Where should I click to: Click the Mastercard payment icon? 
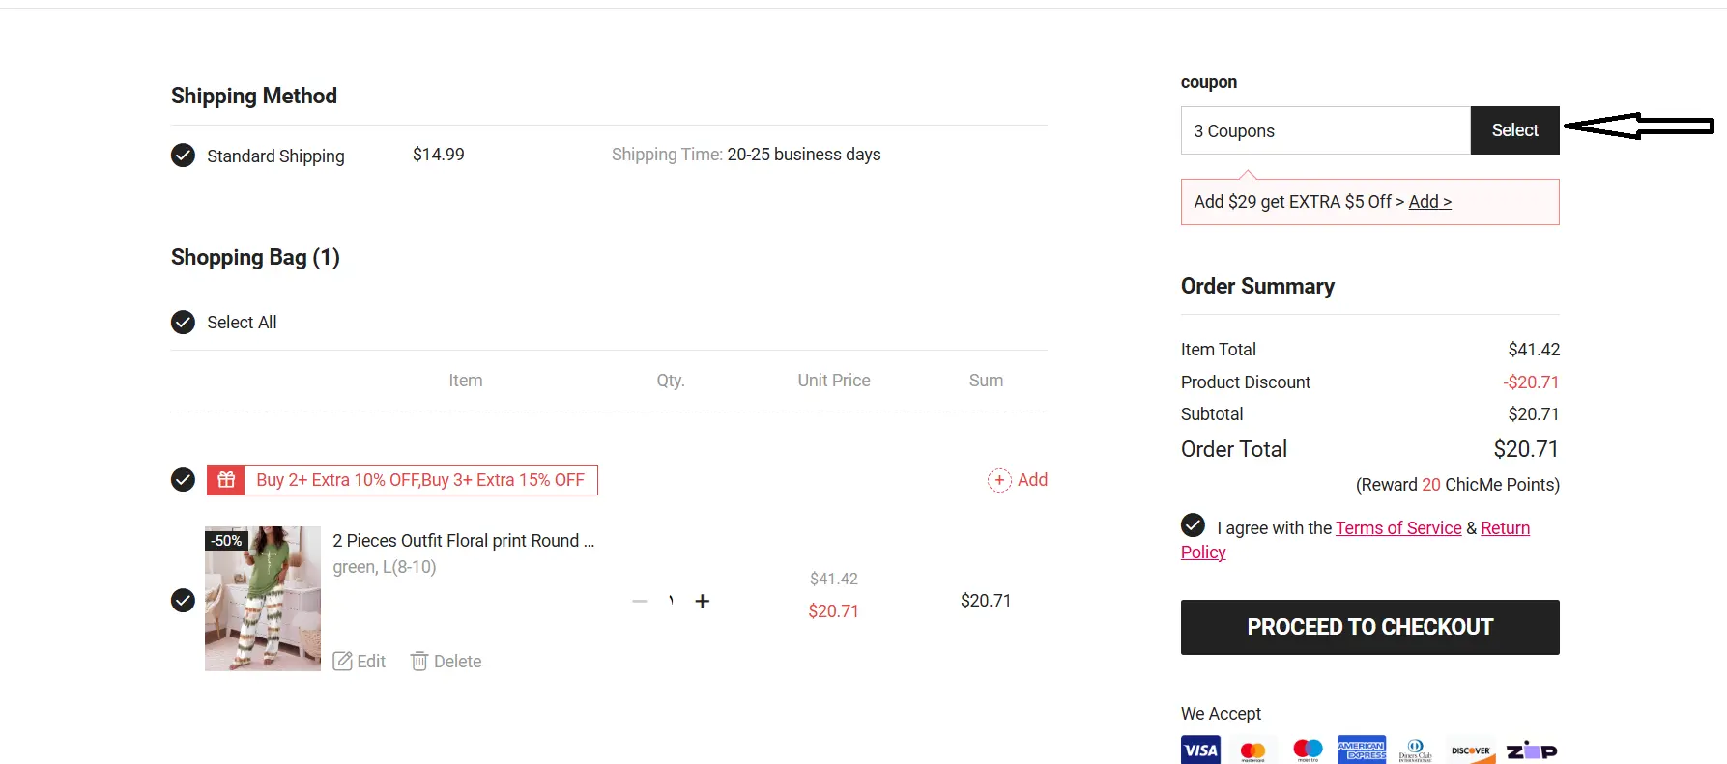(x=1253, y=750)
